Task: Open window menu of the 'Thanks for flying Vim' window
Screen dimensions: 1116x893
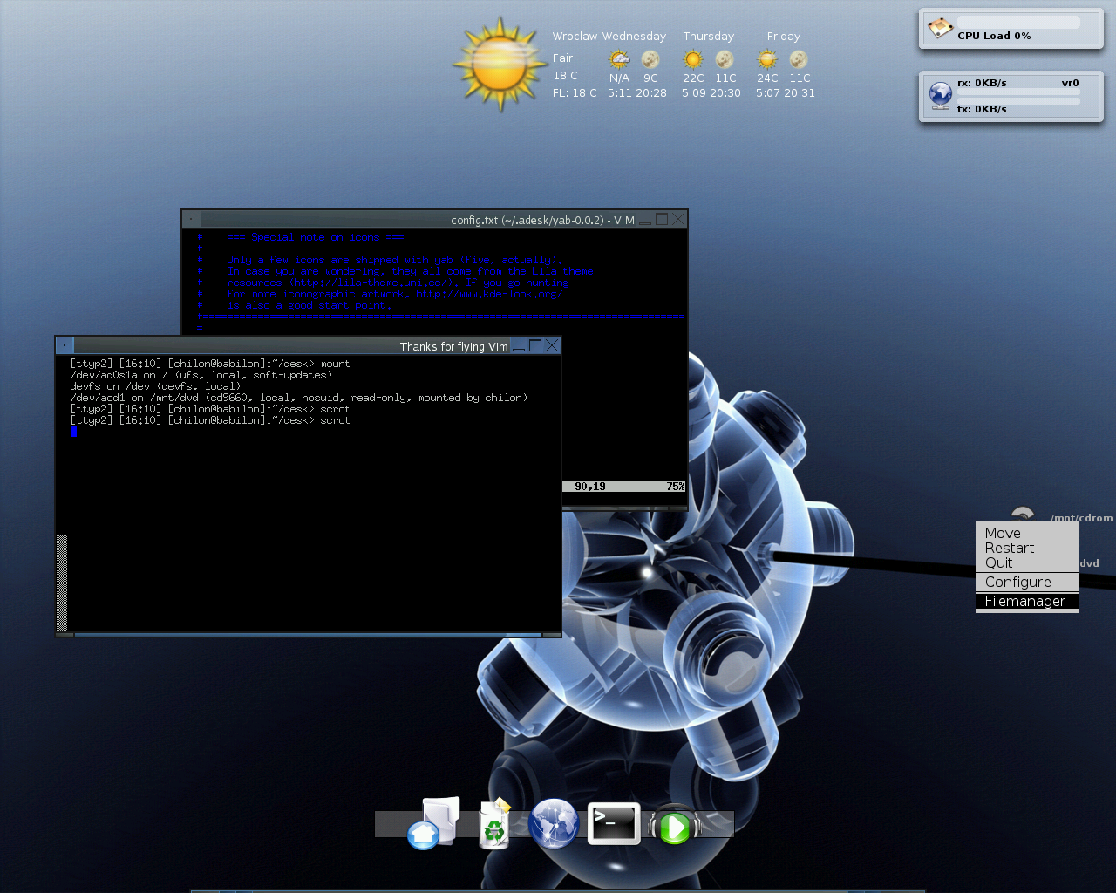Action: (65, 346)
